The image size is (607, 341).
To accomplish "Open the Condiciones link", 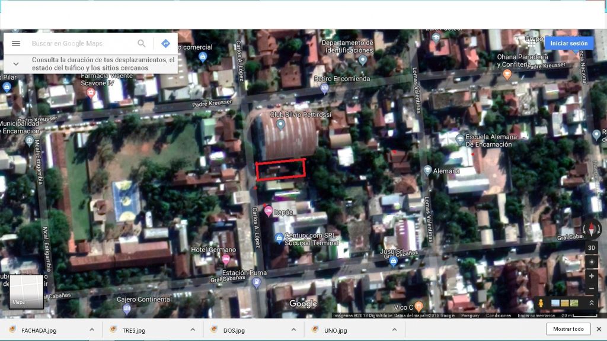I will [498, 316].
